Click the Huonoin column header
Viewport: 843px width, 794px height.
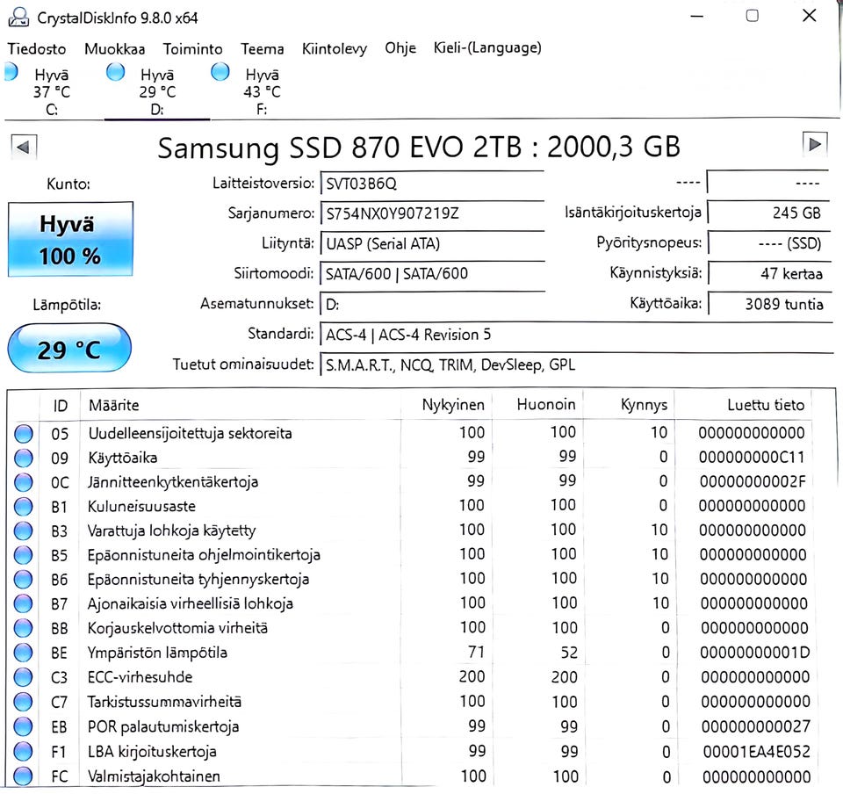point(537,405)
